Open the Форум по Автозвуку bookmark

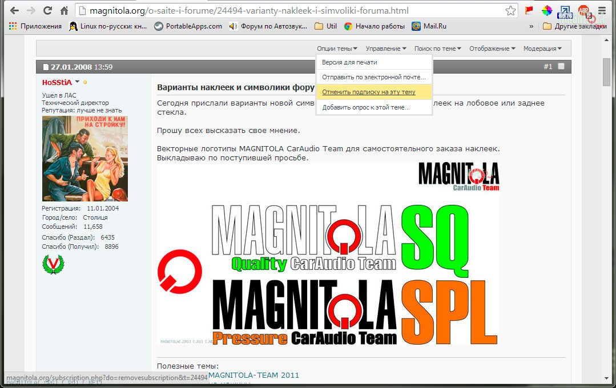coord(268,26)
